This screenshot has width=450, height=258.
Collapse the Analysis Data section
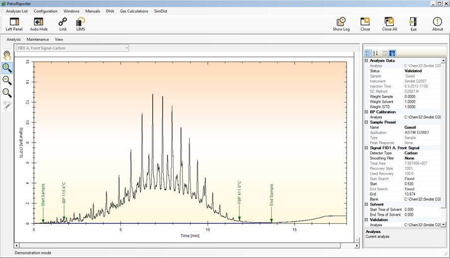pos(366,61)
